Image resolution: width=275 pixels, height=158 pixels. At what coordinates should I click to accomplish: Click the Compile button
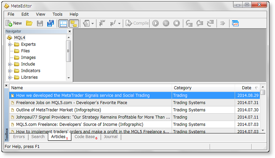click(x=137, y=23)
